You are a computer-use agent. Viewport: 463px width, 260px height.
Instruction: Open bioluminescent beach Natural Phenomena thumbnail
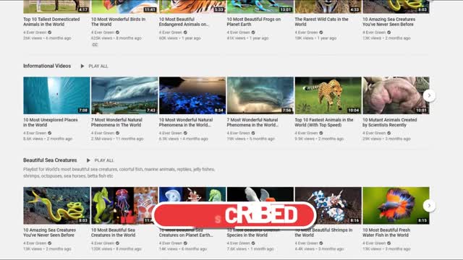pos(192,95)
